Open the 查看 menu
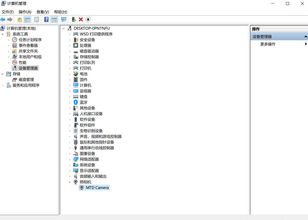 42,12
